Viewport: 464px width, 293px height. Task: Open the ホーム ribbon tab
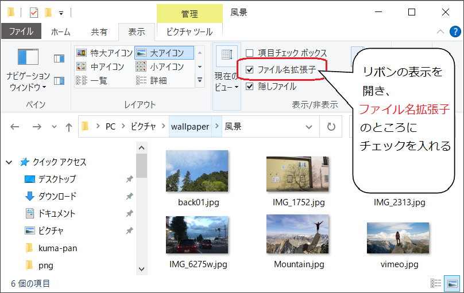60,32
